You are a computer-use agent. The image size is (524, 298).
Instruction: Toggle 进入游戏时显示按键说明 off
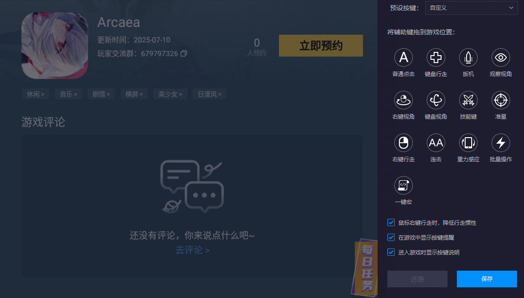click(x=391, y=252)
